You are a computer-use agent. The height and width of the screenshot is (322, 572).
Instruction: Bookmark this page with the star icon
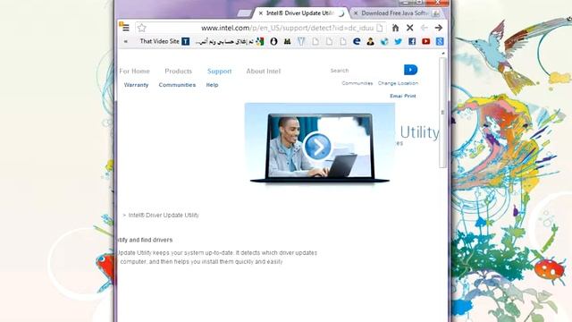142,28
